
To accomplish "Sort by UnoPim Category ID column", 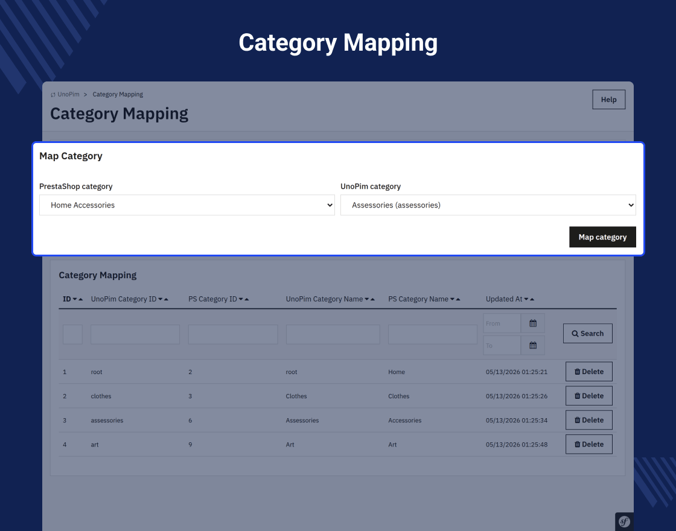I will (129, 299).
